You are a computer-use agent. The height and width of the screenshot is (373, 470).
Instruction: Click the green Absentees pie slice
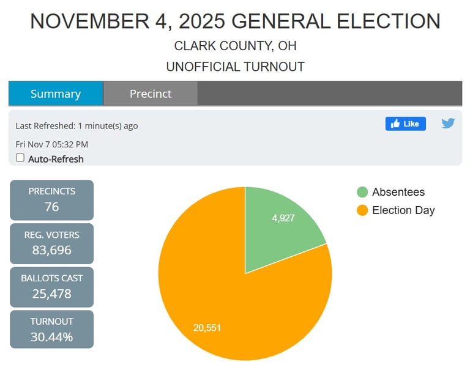coord(278,235)
